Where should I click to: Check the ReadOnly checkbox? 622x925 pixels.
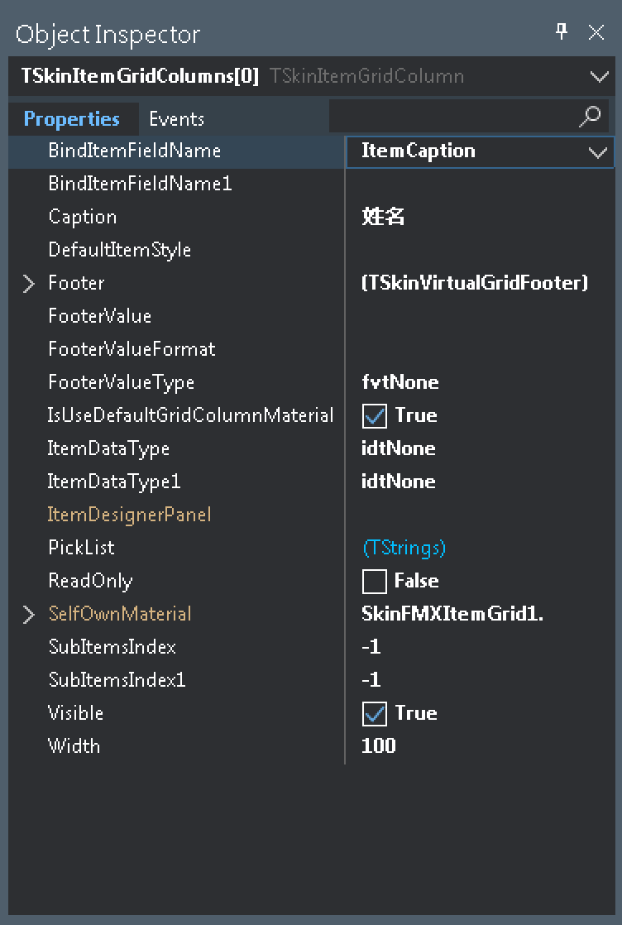click(x=375, y=582)
